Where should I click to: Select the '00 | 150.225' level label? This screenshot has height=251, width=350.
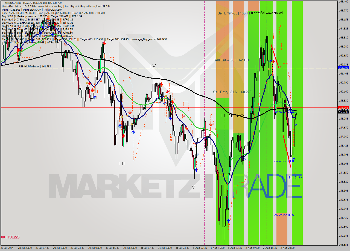(11, 237)
